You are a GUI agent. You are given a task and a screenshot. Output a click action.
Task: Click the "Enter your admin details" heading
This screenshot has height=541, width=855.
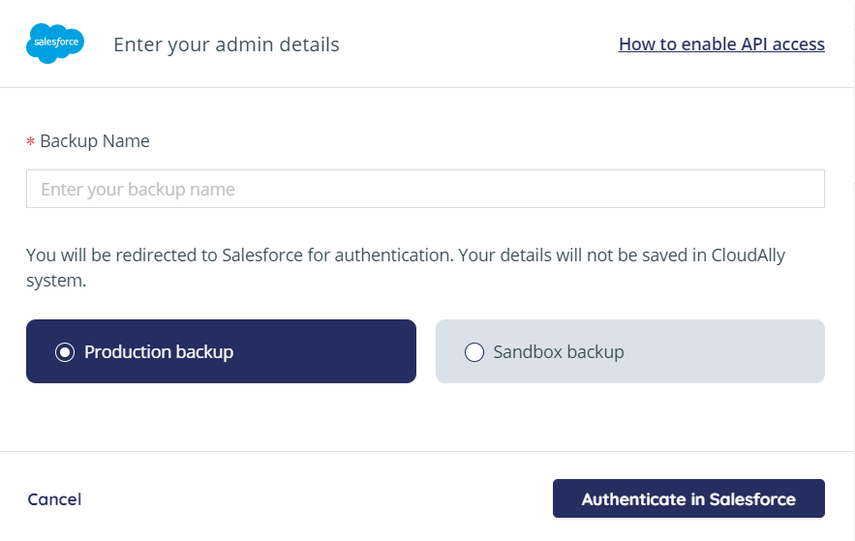click(227, 45)
